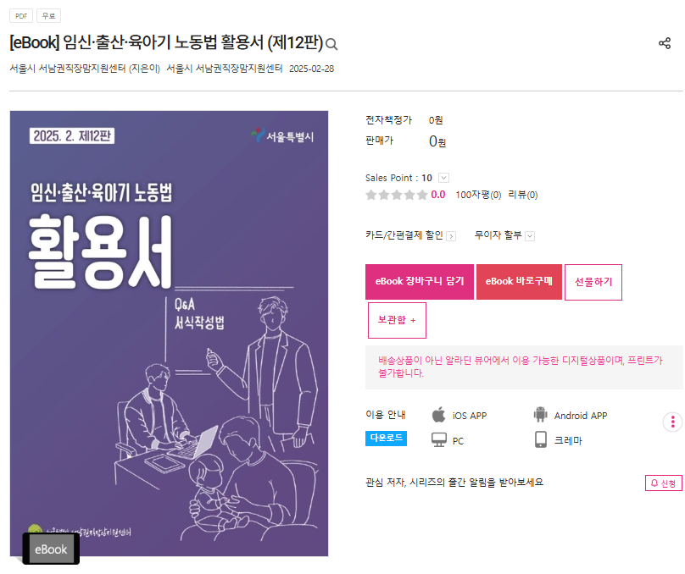
Task: Open the book cover thumbnail image
Action: pos(169,334)
